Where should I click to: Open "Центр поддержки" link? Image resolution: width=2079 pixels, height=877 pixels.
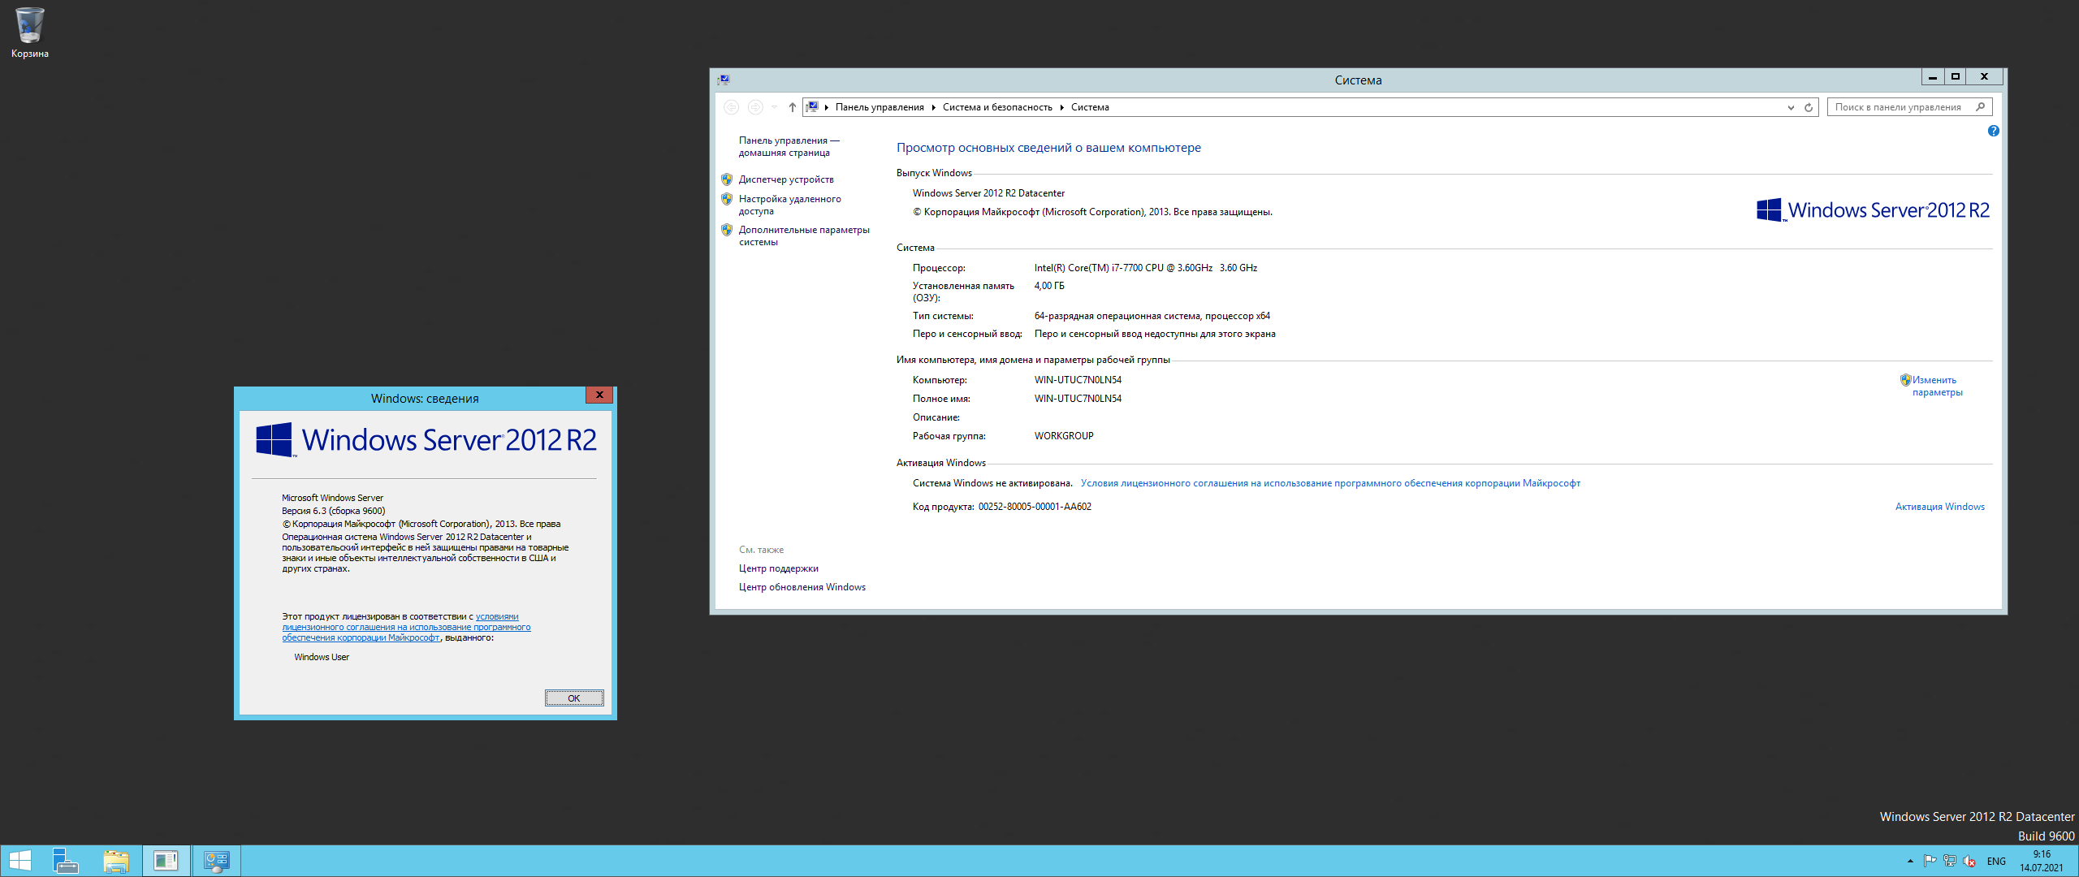tap(778, 568)
